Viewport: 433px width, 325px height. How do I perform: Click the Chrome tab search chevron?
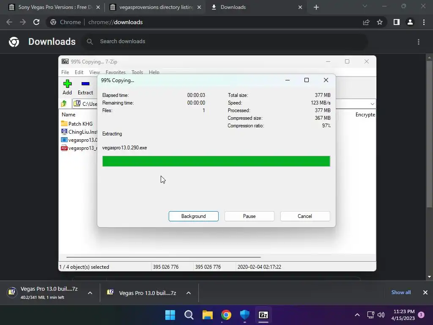pyautogui.click(x=365, y=6)
